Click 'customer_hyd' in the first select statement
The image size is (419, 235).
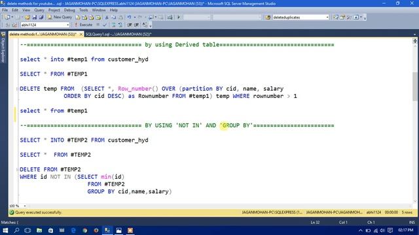tap(128, 59)
